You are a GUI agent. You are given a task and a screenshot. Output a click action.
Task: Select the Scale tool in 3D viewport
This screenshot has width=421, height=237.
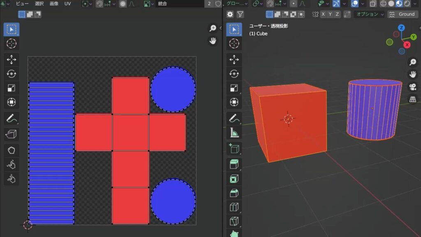[x=234, y=88]
